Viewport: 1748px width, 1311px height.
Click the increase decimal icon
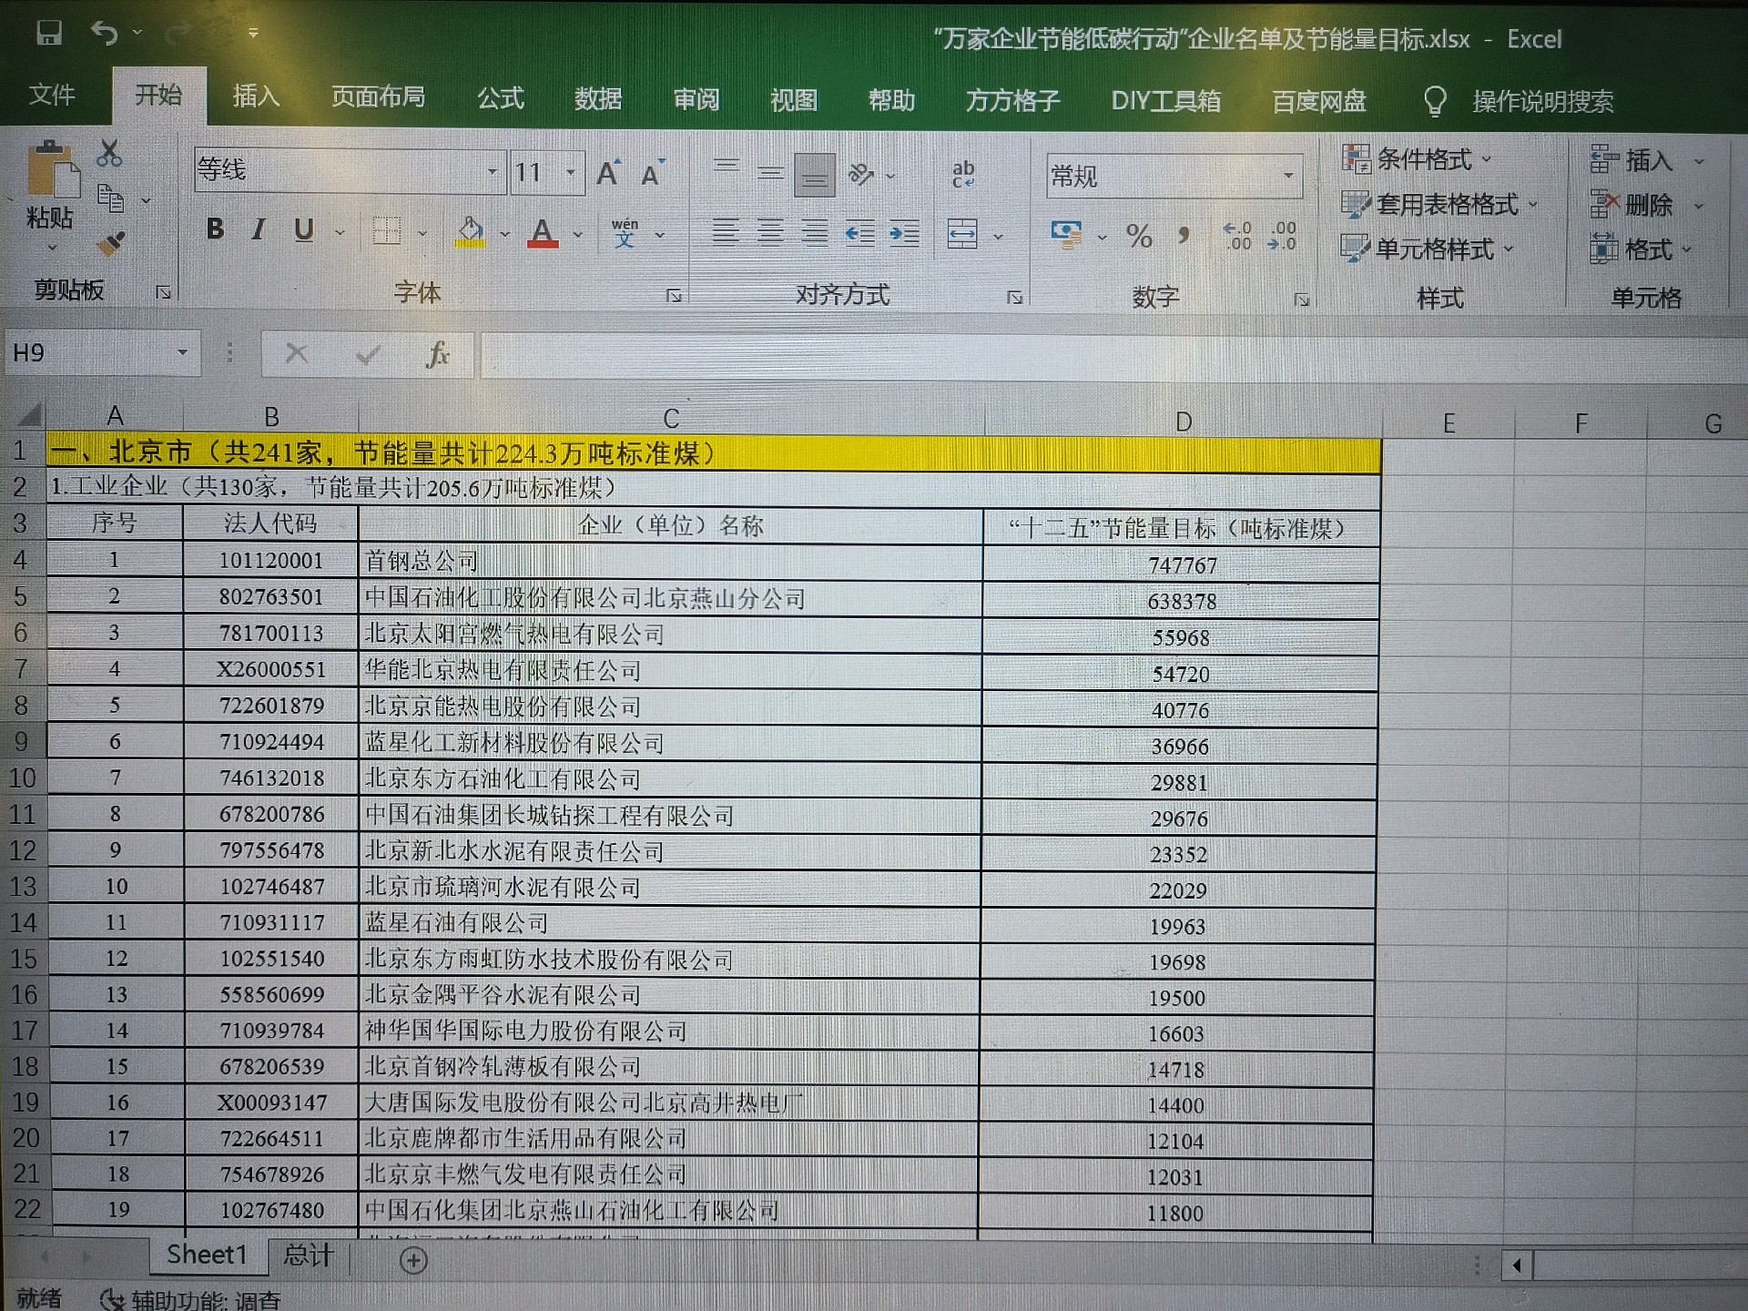pyautogui.click(x=1238, y=237)
